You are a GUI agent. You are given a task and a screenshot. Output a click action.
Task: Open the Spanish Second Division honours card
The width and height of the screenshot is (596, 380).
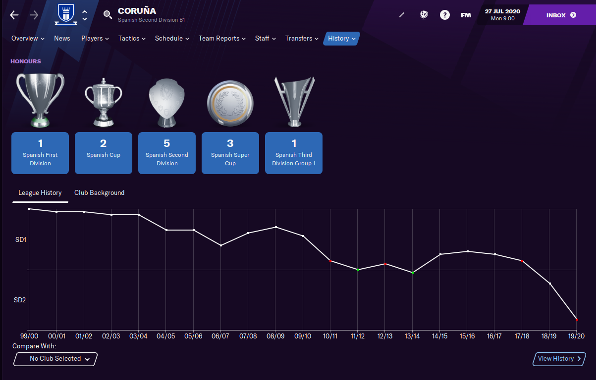[x=167, y=153]
